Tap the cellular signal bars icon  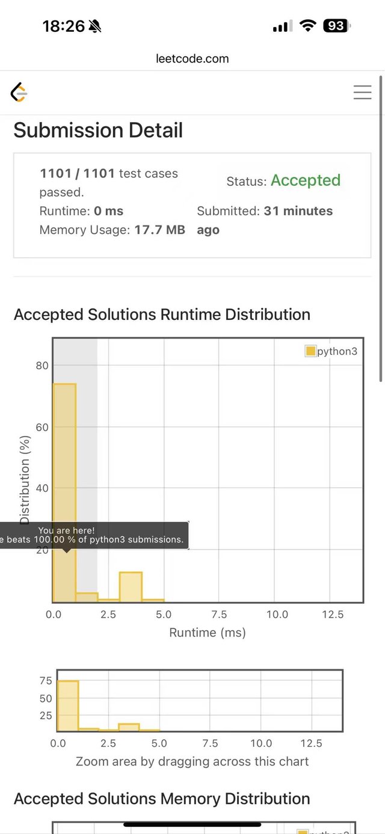pos(282,26)
